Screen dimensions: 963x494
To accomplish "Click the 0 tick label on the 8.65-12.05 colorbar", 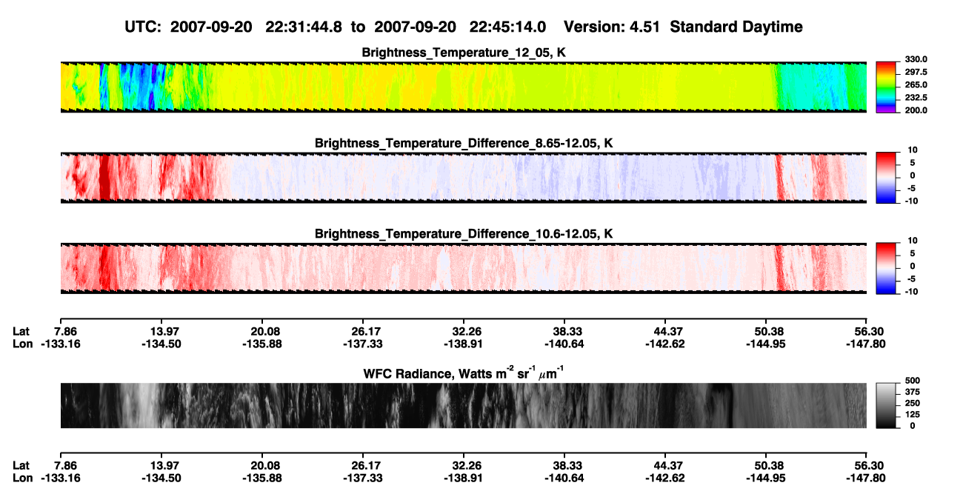I will (912, 176).
